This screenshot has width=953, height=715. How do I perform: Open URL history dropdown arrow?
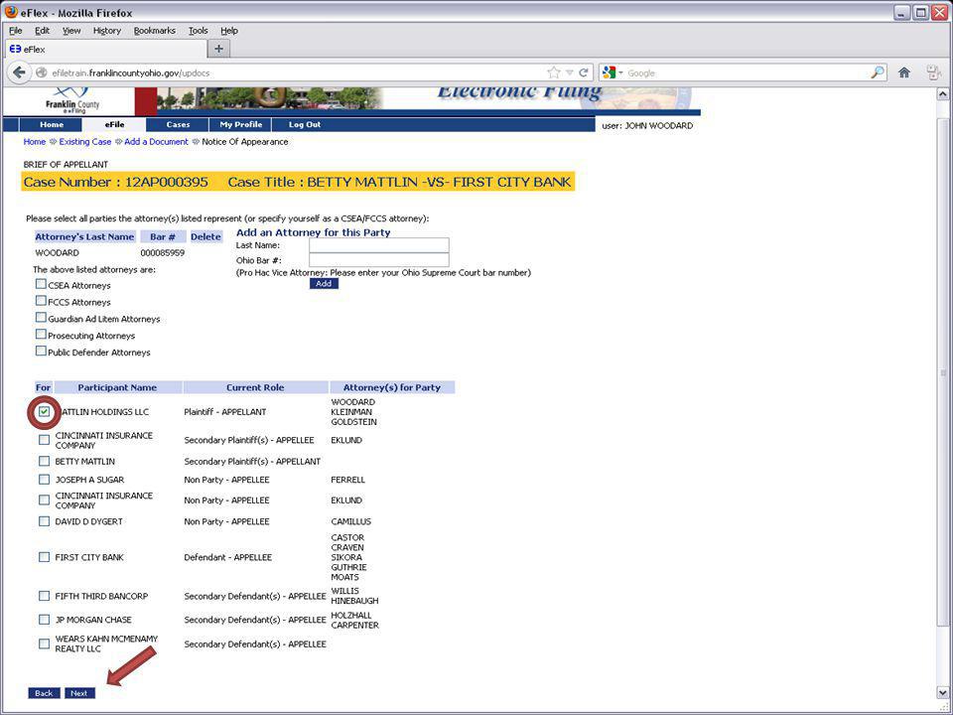pyautogui.click(x=570, y=72)
